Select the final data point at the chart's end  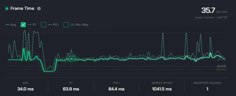[224, 58]
